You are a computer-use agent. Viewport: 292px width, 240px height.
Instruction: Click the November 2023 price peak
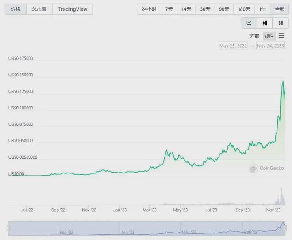(x=283, y=81)
